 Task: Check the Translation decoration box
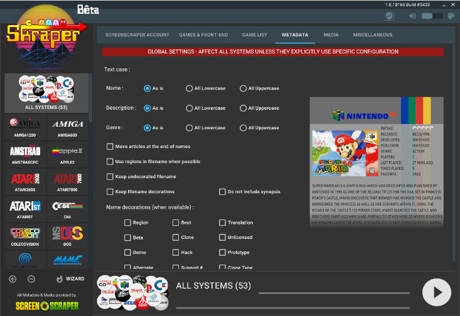(222, 223)
